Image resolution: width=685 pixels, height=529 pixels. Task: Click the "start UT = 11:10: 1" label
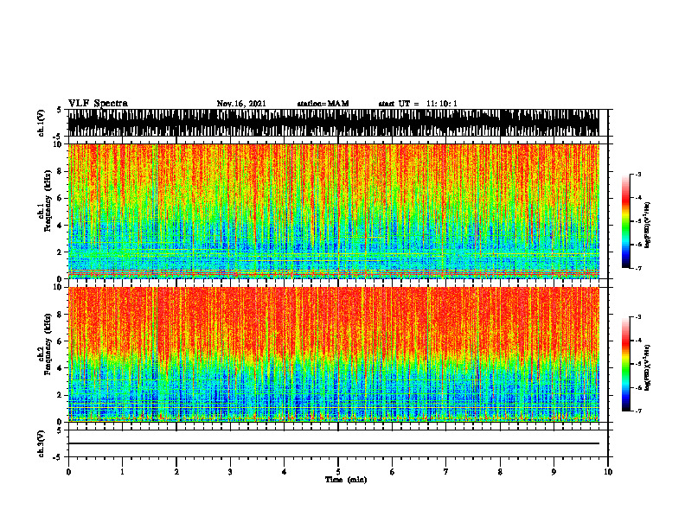click(418, 104)
